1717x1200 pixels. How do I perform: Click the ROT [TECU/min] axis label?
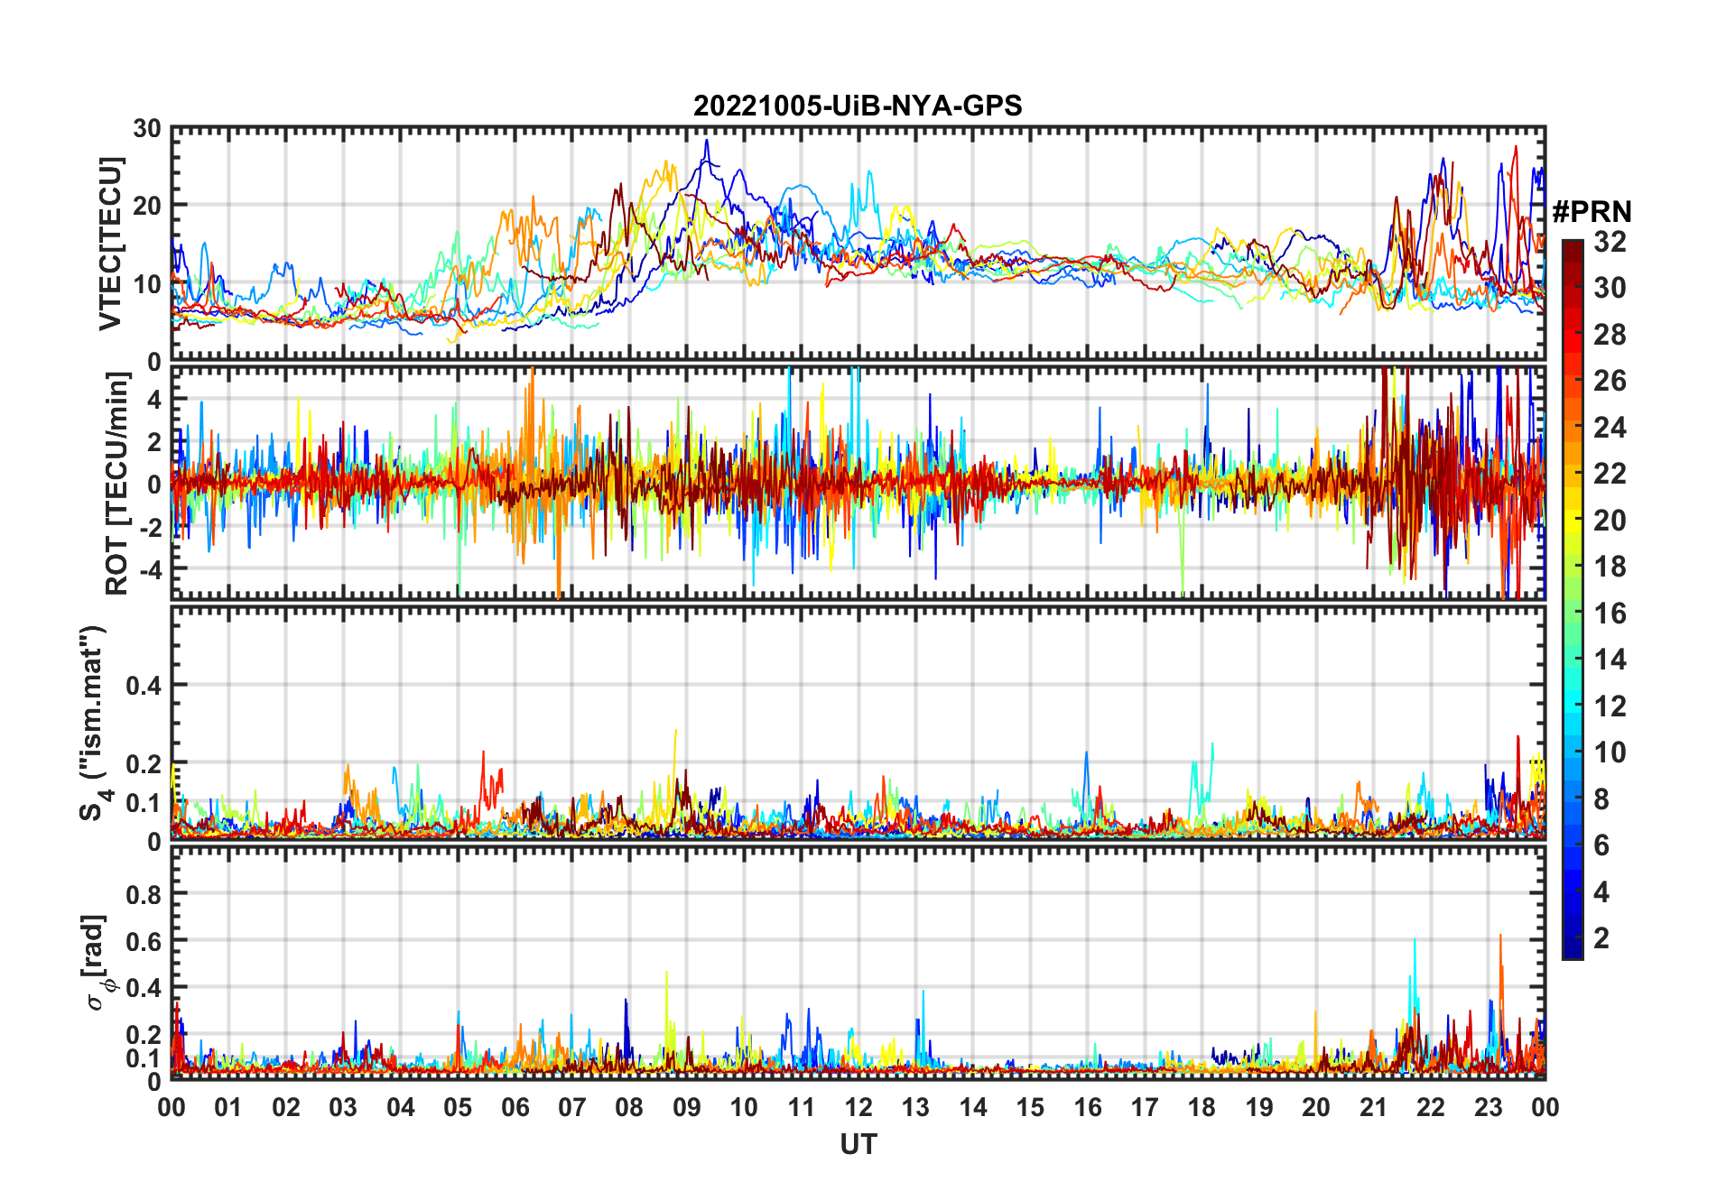tap(117, 484)
